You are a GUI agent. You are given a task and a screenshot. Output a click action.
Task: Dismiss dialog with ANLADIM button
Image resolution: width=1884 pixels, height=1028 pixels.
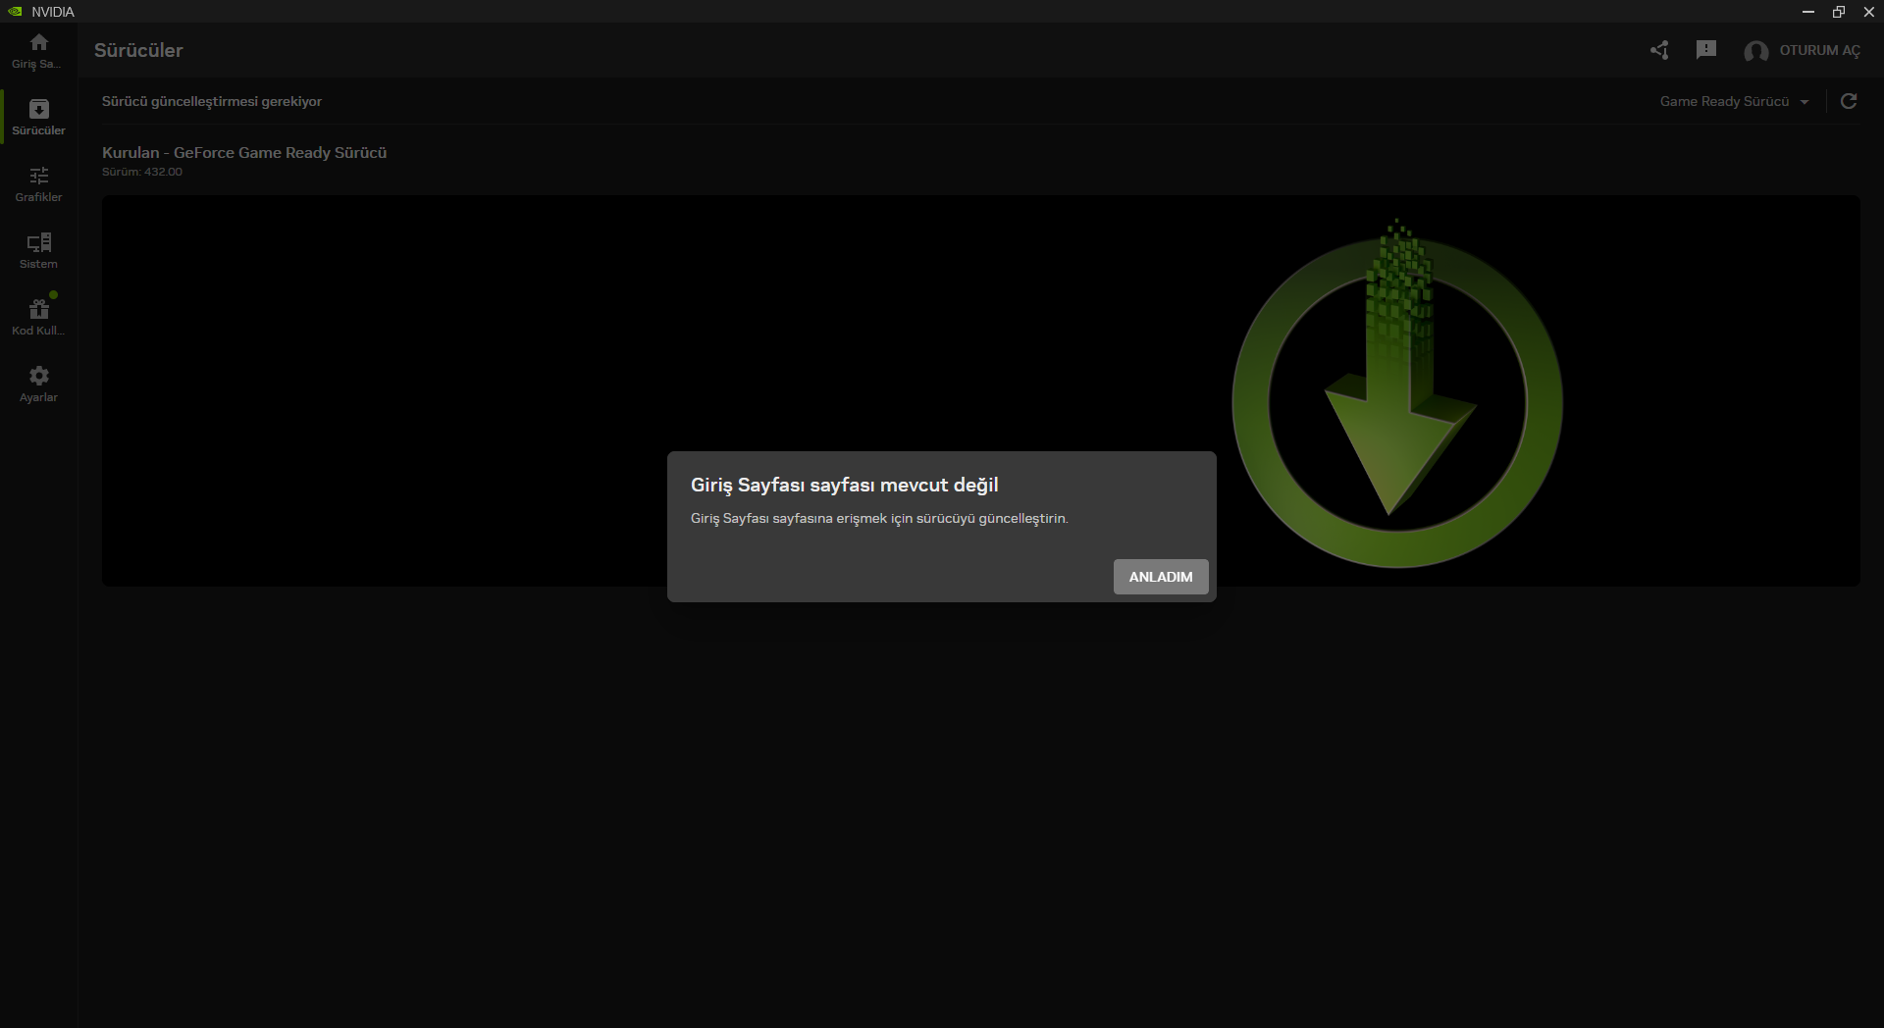pos(1161,577)
